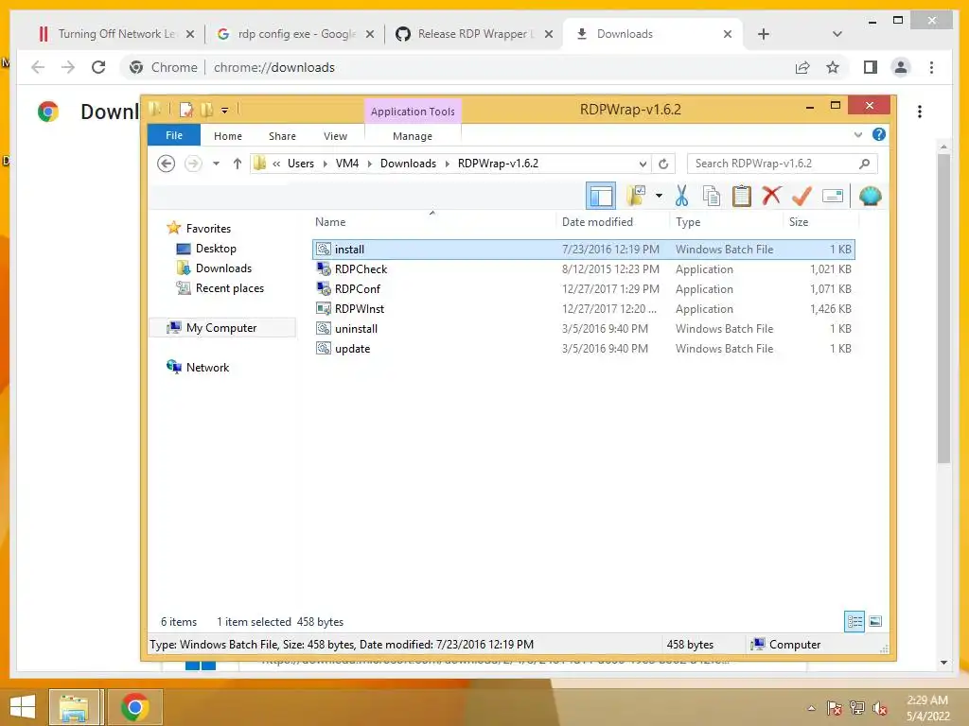This screenshot has width=969, height=726.
Task: Open recent locations dropdown arrow
Action: (x=216, y=164)
